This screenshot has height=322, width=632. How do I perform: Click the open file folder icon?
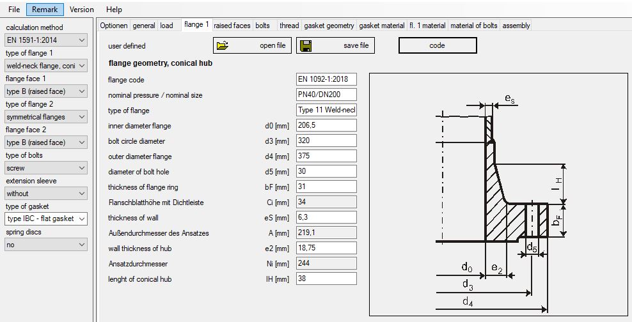tap(223, 45)
